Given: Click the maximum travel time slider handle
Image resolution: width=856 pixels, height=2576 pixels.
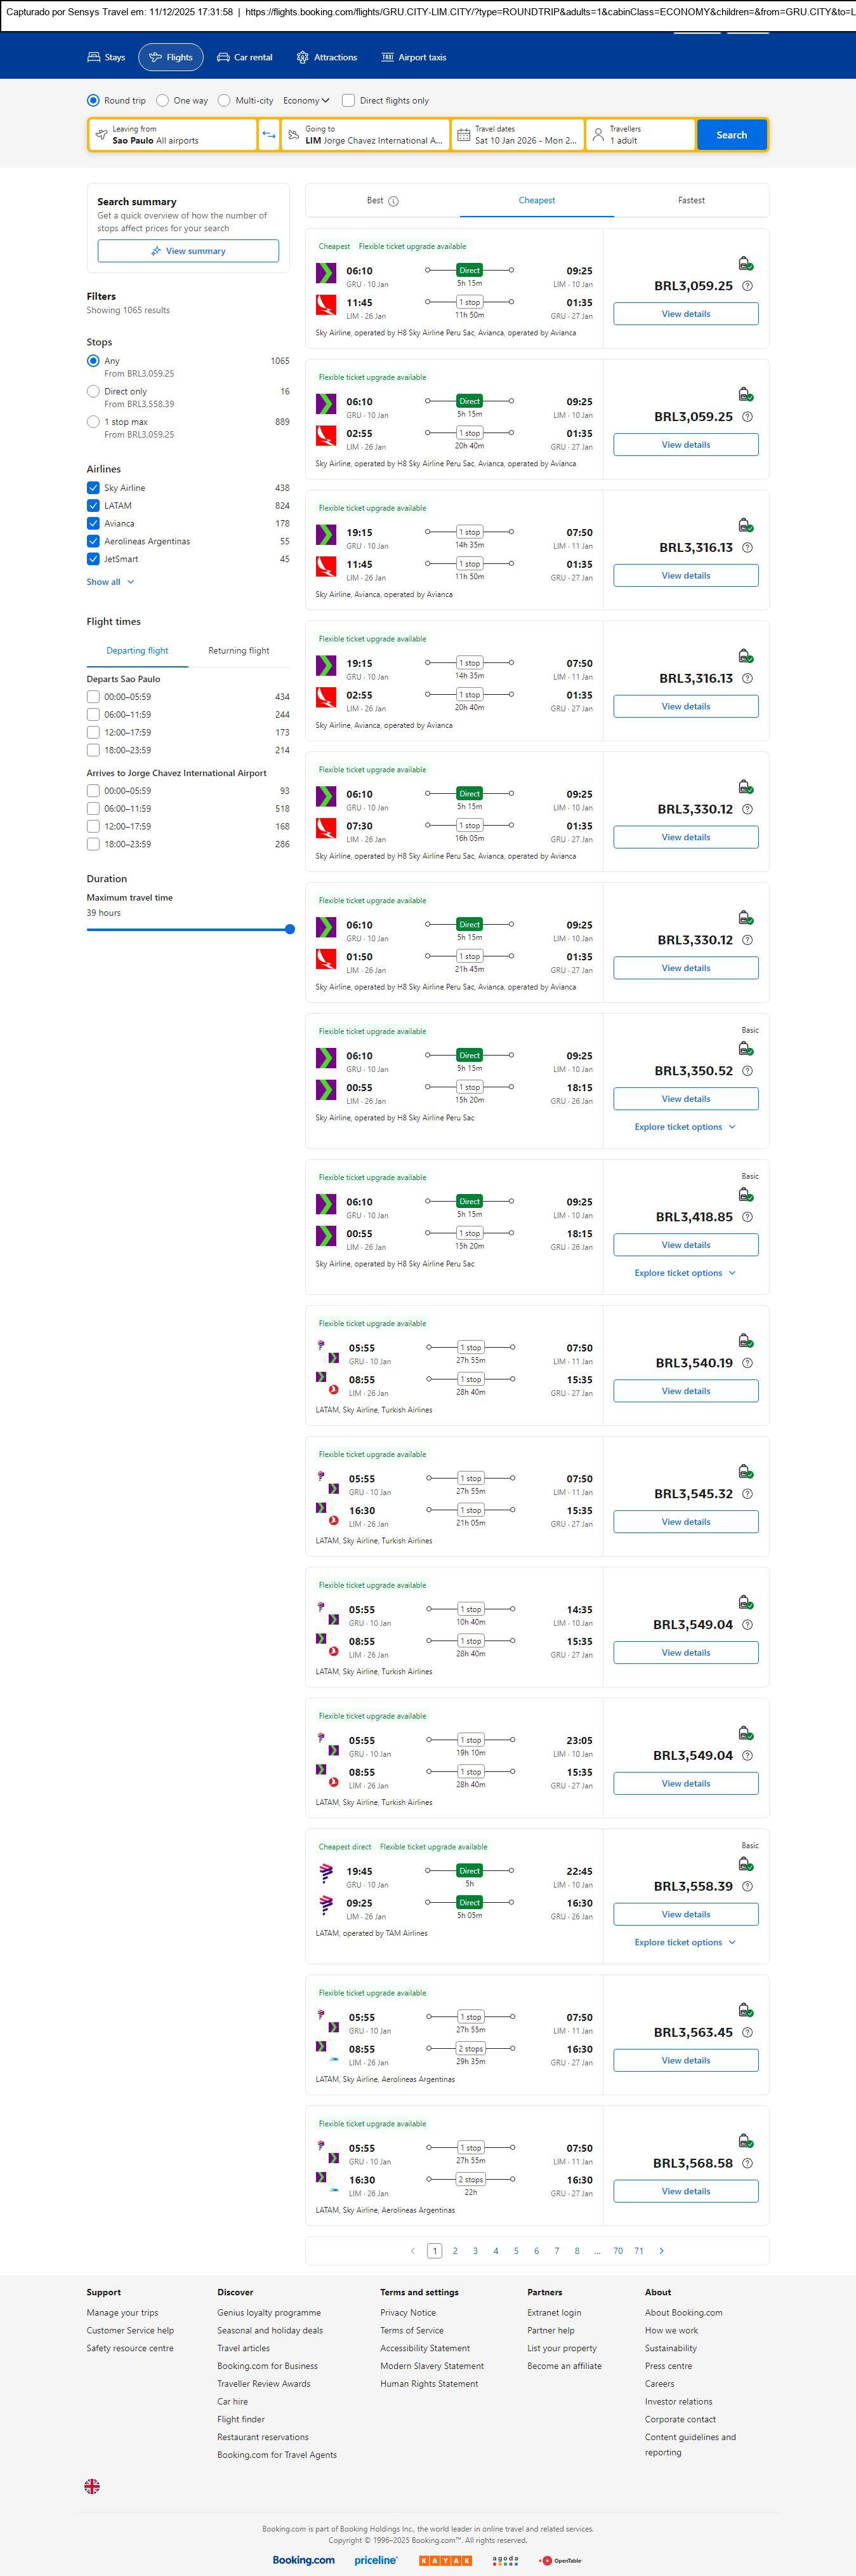Looking at the screenshot, I should point(289,929).
